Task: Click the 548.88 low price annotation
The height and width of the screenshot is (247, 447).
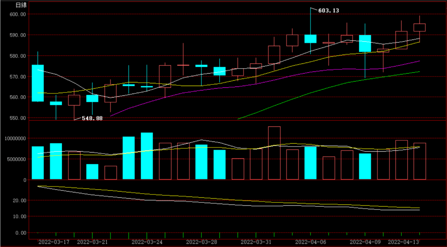Action: (x=92, y=118)
